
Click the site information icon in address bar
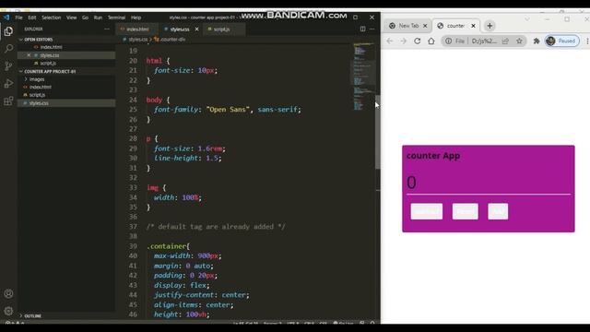click(x=449, y=41)
